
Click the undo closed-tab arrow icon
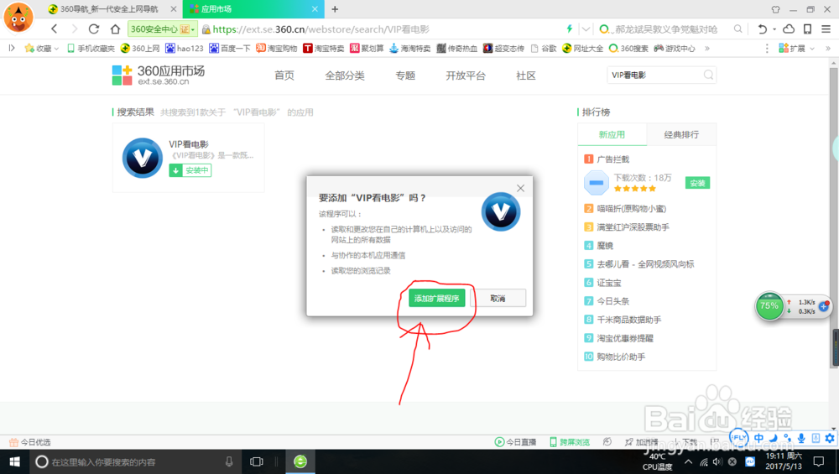coord(763,29)
